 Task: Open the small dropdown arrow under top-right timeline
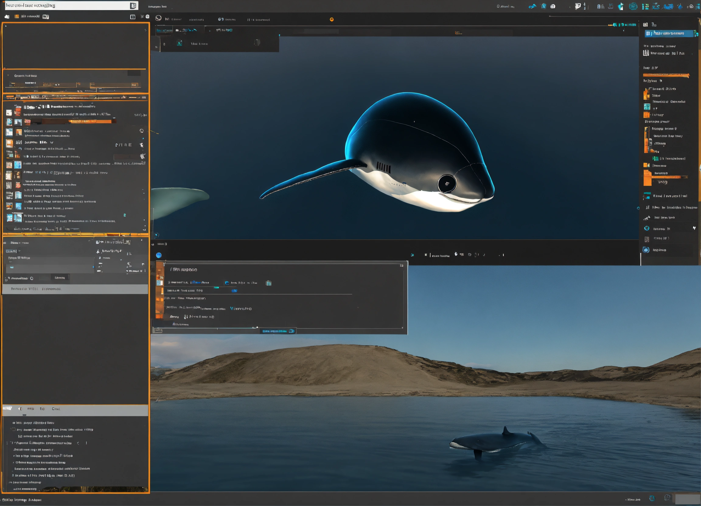623,30
